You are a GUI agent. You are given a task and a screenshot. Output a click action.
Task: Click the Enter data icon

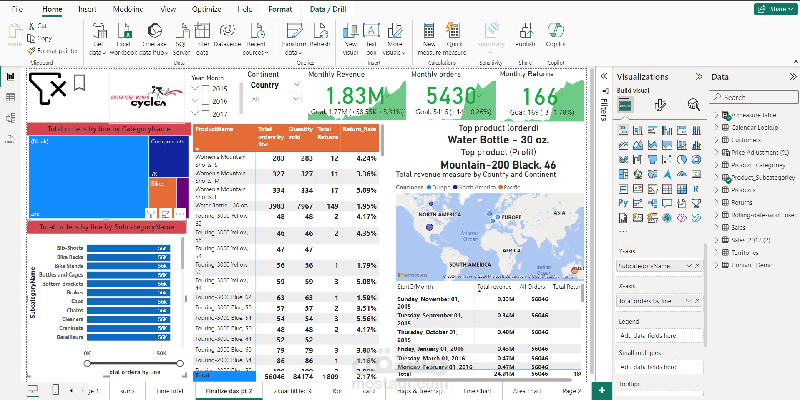pyautogui.click(x=202, y=30)
